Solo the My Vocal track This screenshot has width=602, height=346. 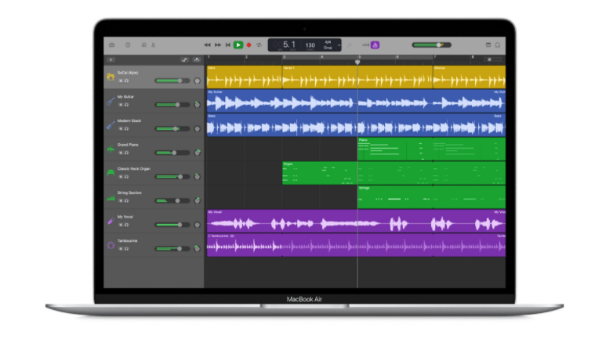pyautogui.click(x=127, y=225)
